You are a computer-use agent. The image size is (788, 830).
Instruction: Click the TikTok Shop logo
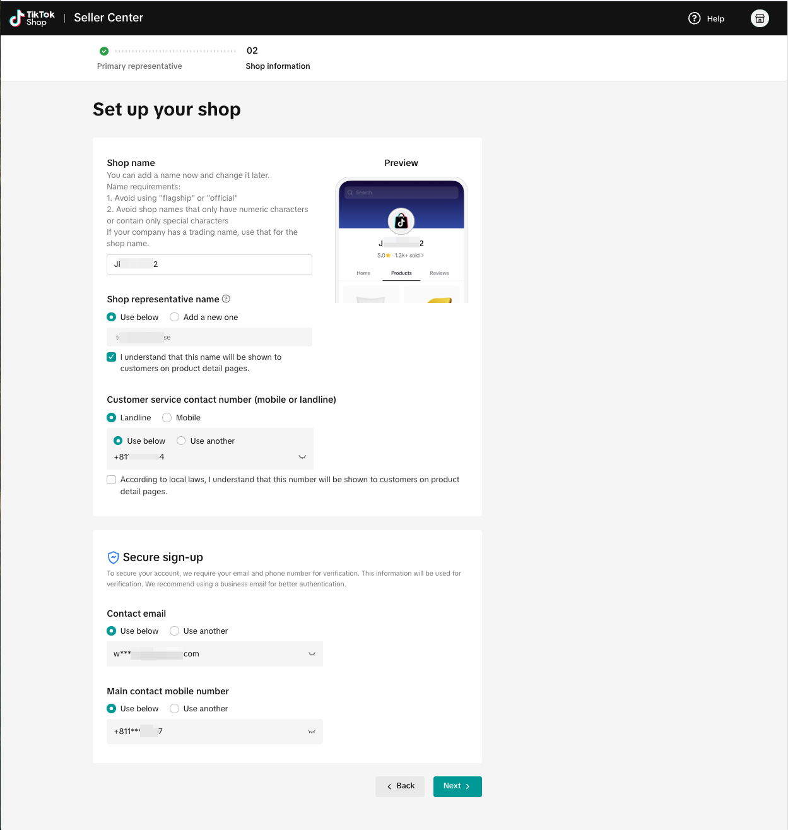click(32, 18)
